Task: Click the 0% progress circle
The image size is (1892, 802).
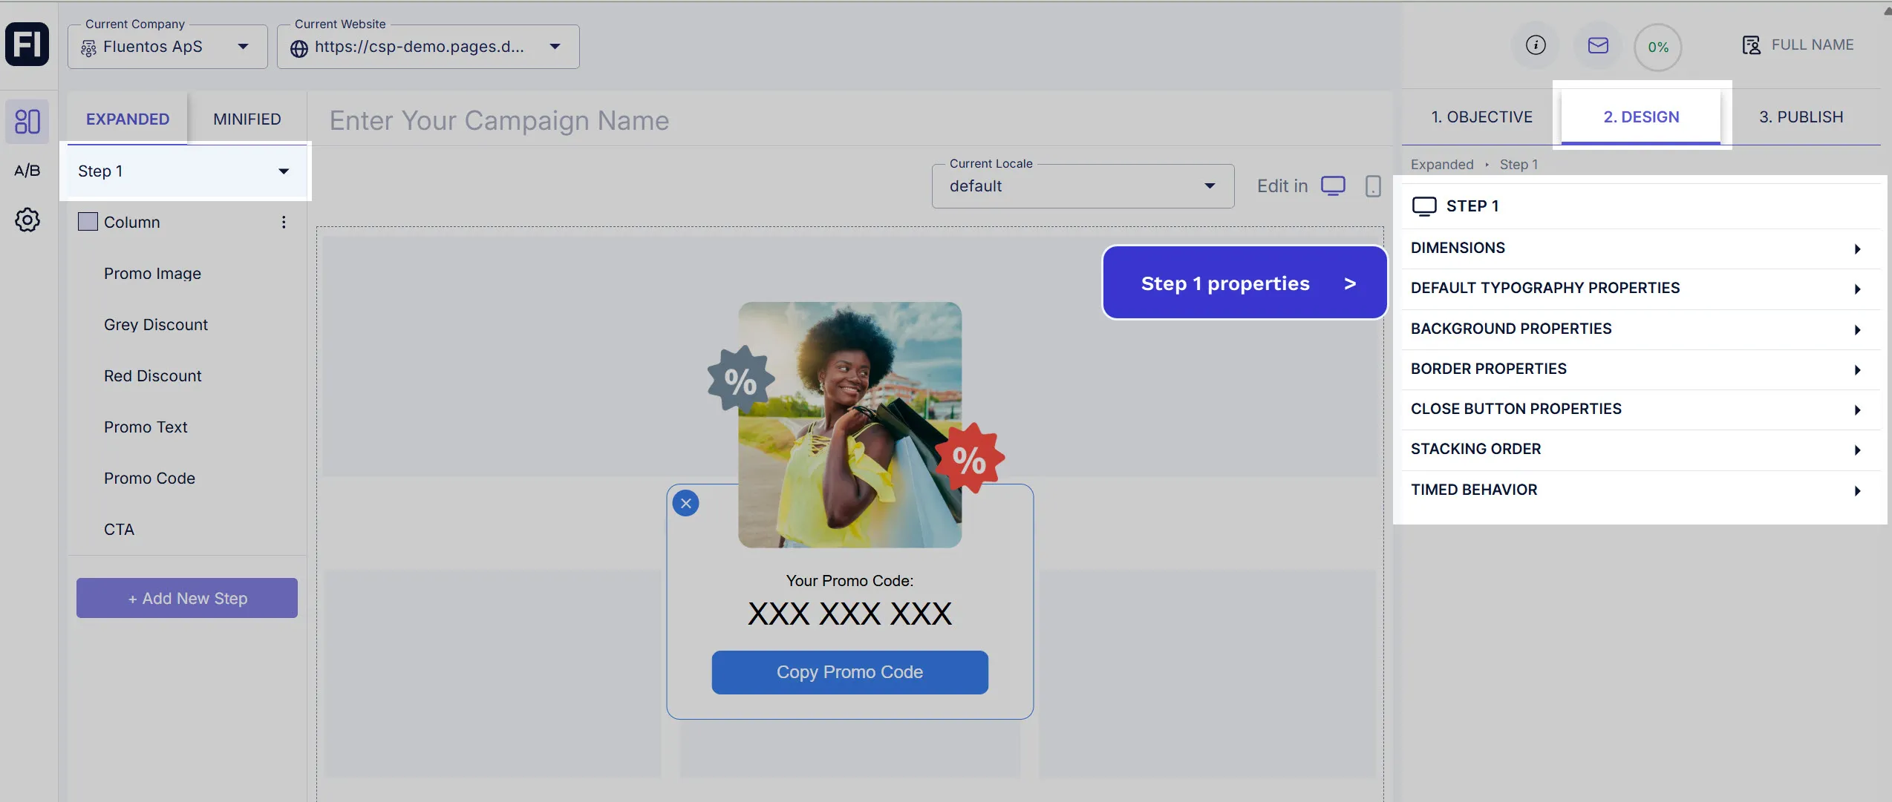Action: pos(1657,47)
